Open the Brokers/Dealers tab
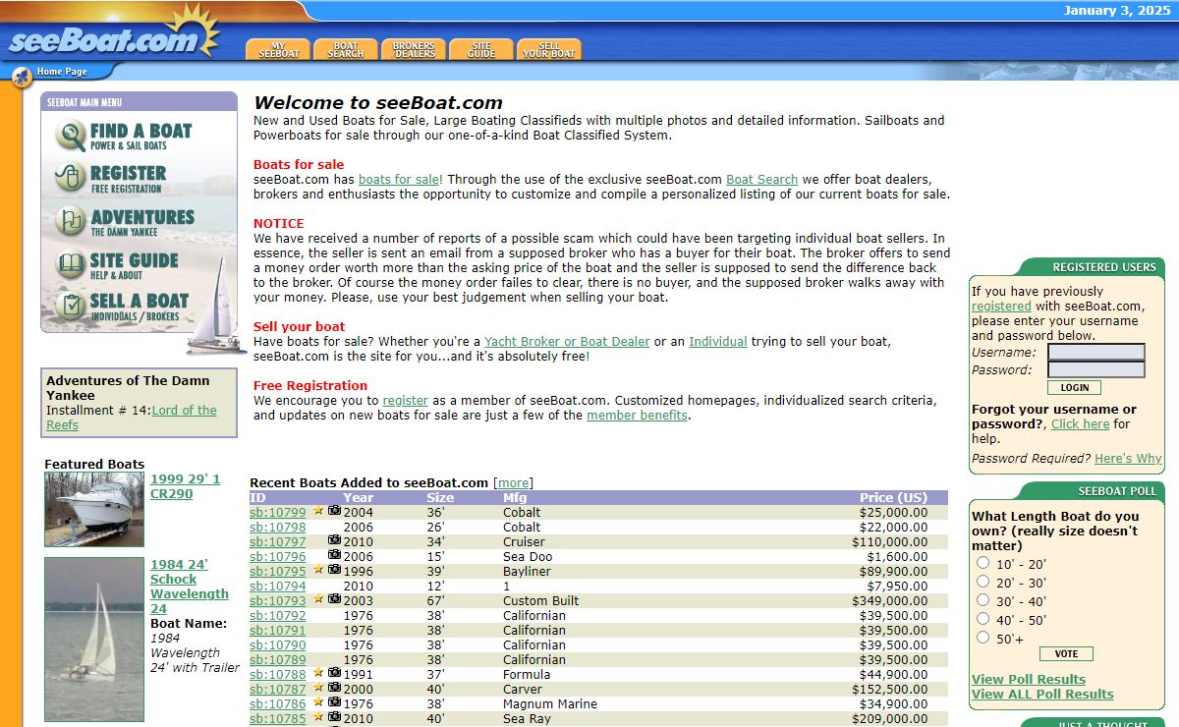 (x=414, y=49)
